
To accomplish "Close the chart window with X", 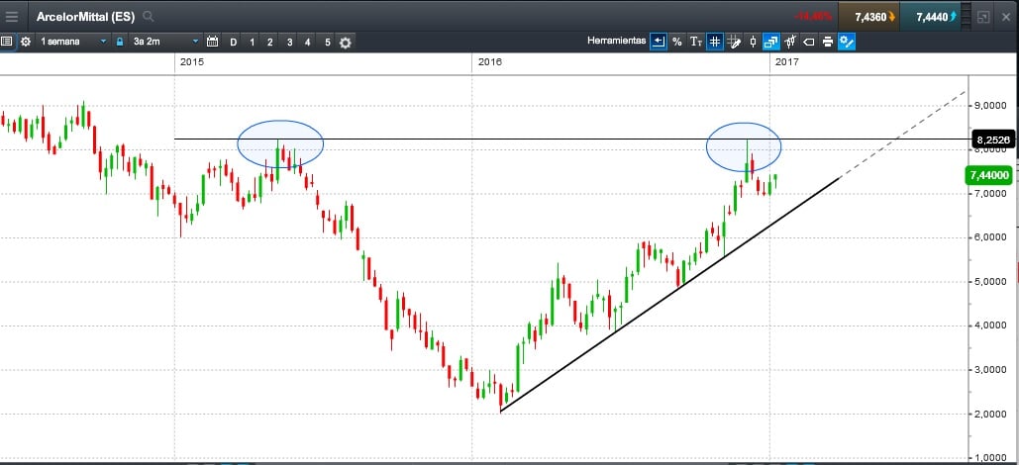I will [x=1006, y=17].
